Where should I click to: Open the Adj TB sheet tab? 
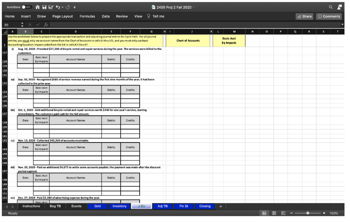click(162, 206)
